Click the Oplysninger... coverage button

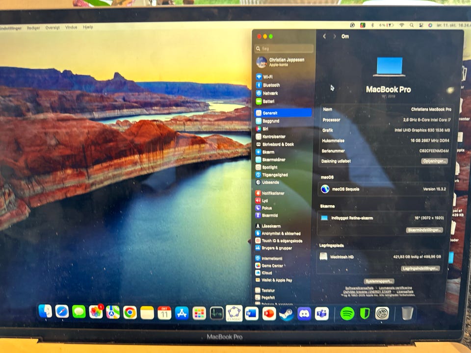tap(434, 161)
